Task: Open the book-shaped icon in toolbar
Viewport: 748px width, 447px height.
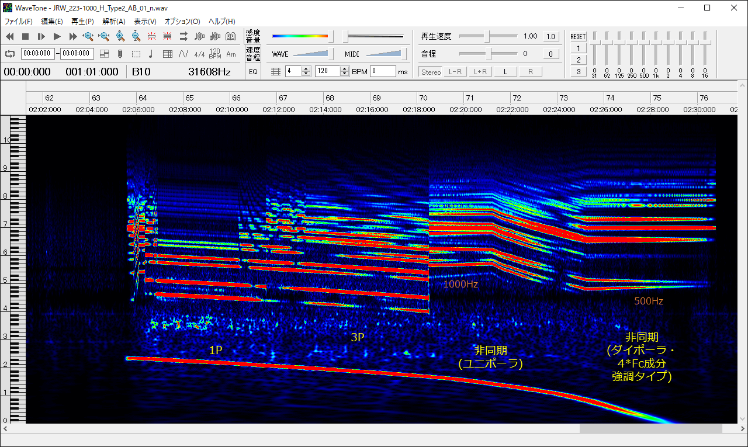Action: pos(231,36)
